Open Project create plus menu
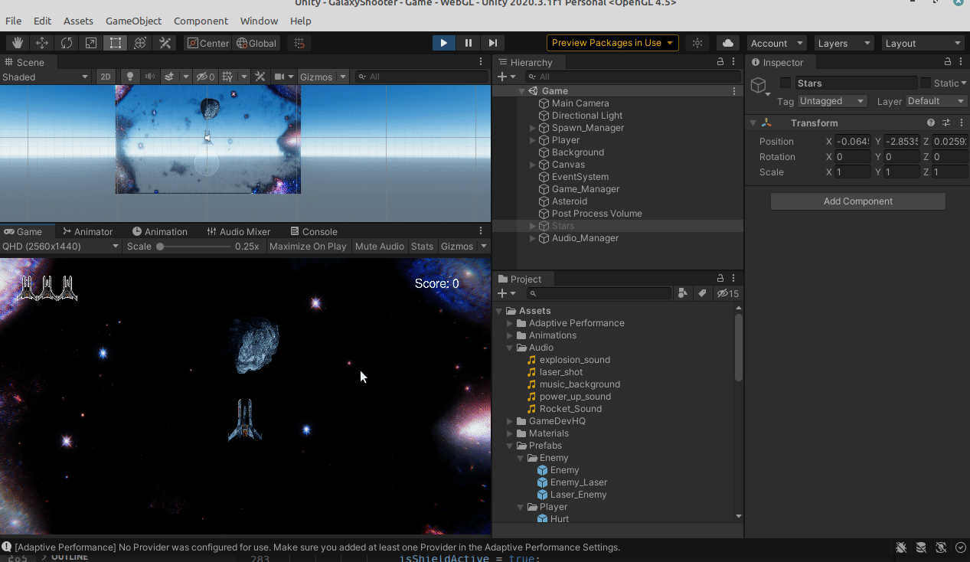 pyautogui.click(x=506, y=293)
